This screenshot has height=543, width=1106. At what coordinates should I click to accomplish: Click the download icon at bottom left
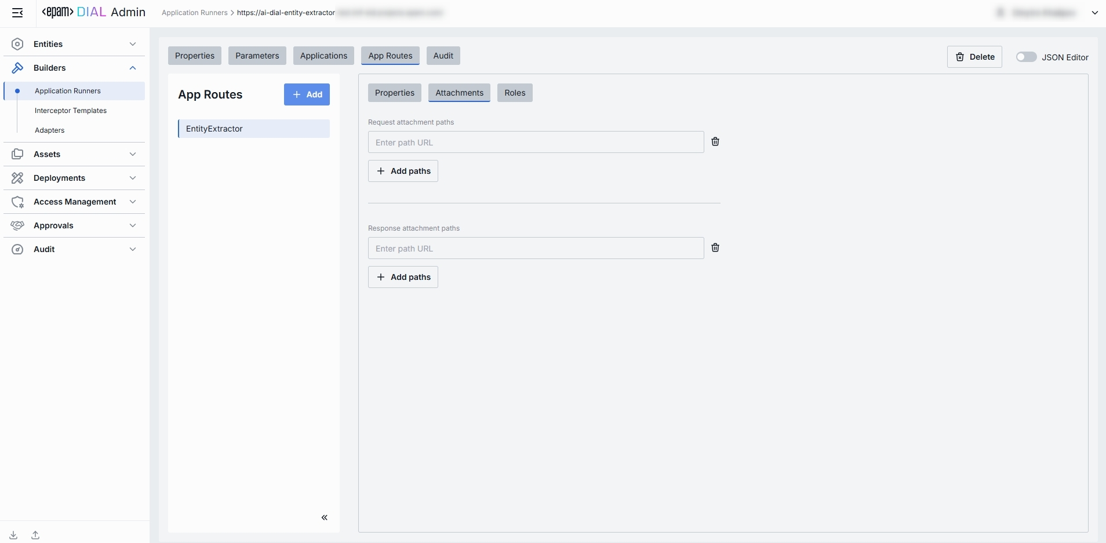coord(13,535)
